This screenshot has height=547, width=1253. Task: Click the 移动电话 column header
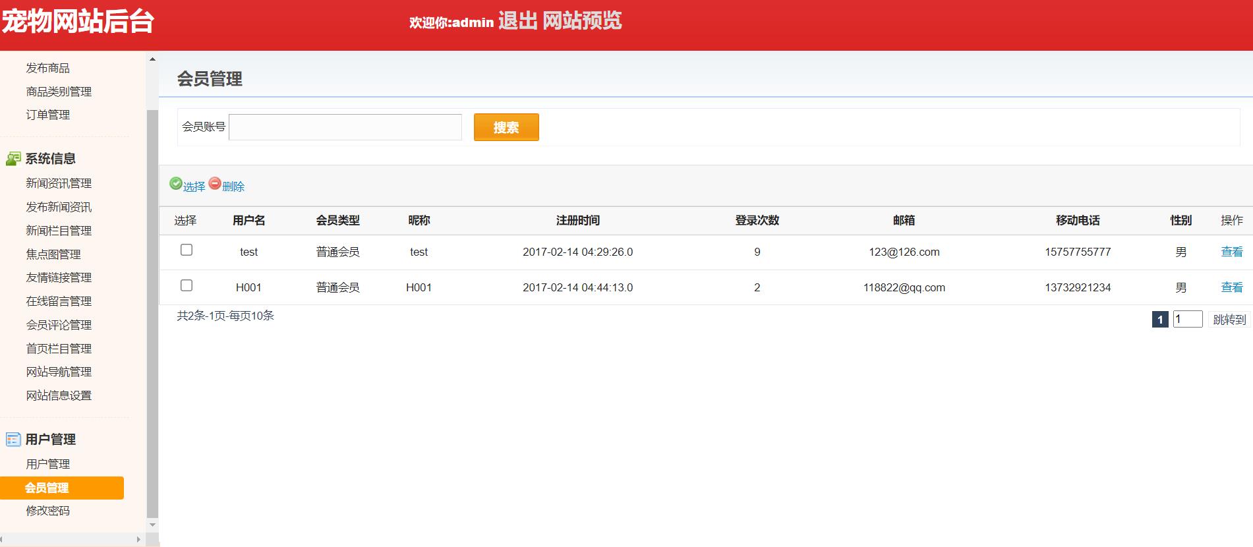1078,220
